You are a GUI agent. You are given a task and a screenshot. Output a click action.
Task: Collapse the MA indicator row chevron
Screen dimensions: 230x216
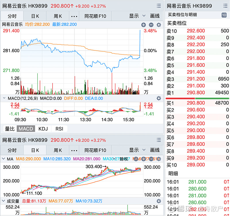[x=3, y=159]
